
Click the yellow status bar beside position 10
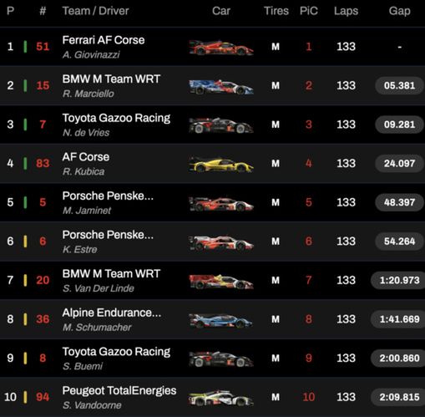[25, 397]
